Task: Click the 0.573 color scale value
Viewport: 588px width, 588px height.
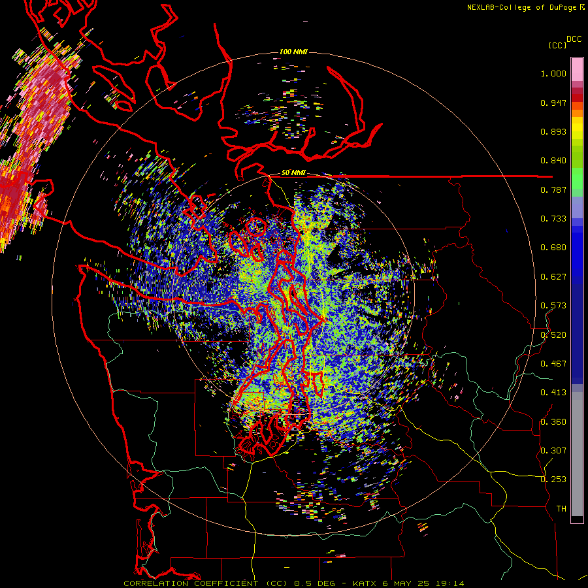Action: (x=553, y=306)
